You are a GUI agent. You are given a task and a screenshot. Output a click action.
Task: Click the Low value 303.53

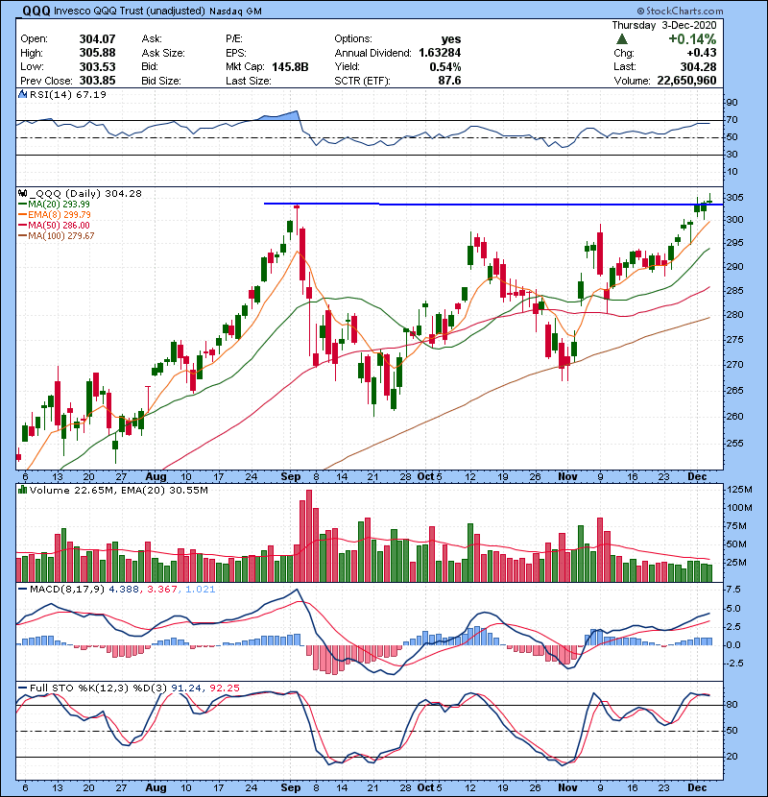pyautogui.click(x=98, y=66)
